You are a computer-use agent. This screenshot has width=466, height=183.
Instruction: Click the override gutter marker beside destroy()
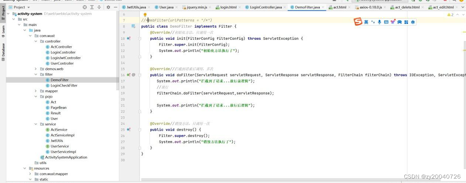tap(129, 130)
